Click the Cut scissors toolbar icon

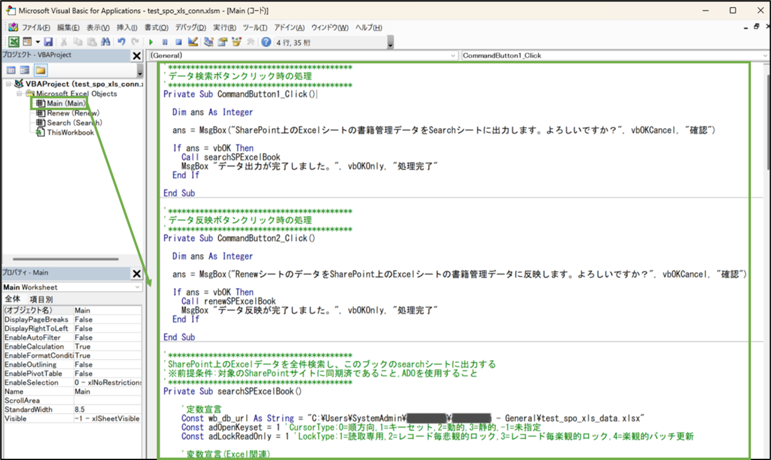click(65, 42)
